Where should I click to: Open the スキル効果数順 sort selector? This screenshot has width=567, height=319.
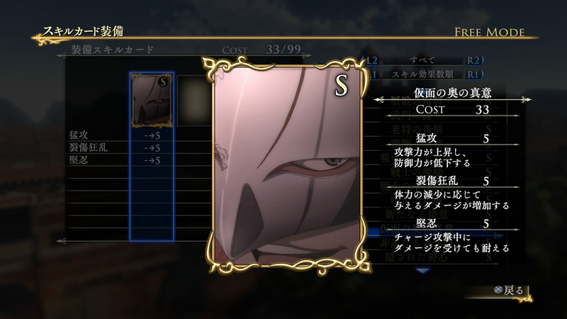click(422, 74)
